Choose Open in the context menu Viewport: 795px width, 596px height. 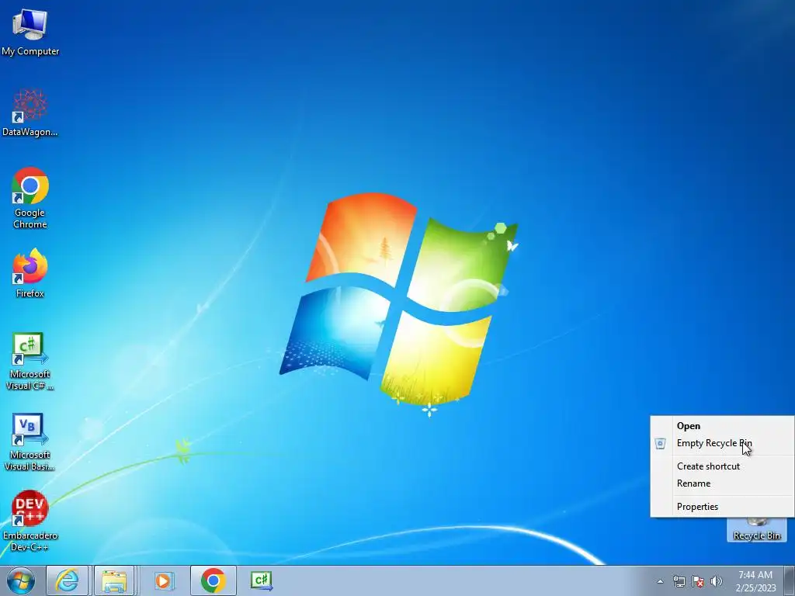click(722, 426)
